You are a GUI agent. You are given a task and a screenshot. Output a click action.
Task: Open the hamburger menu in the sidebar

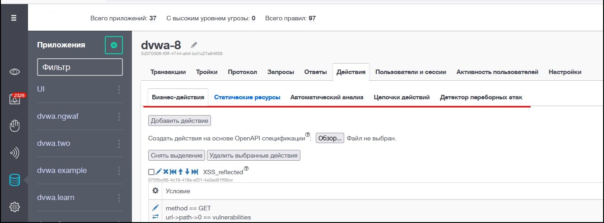[x=14, y=18]
